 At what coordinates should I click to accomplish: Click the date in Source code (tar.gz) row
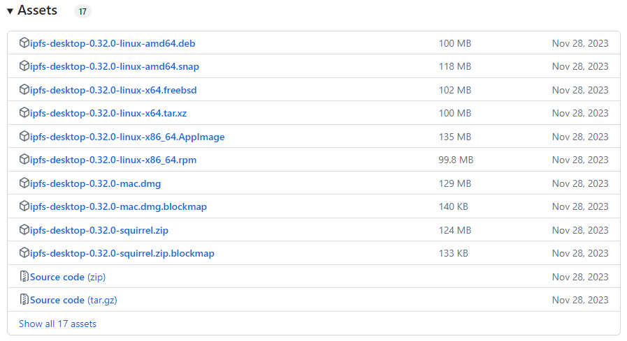[580, 300]
